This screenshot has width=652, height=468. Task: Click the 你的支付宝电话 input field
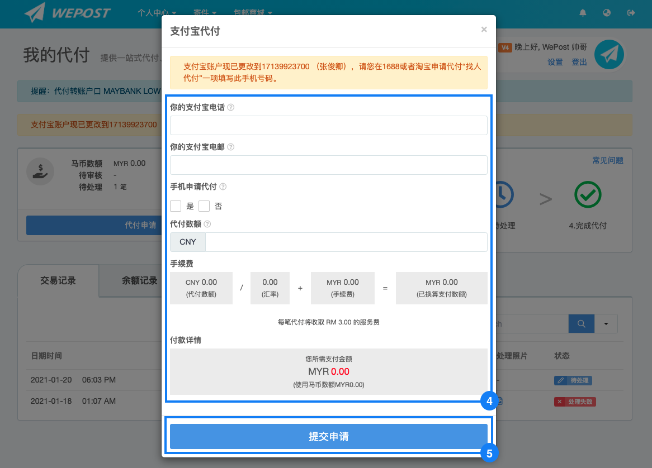[328, 126]
